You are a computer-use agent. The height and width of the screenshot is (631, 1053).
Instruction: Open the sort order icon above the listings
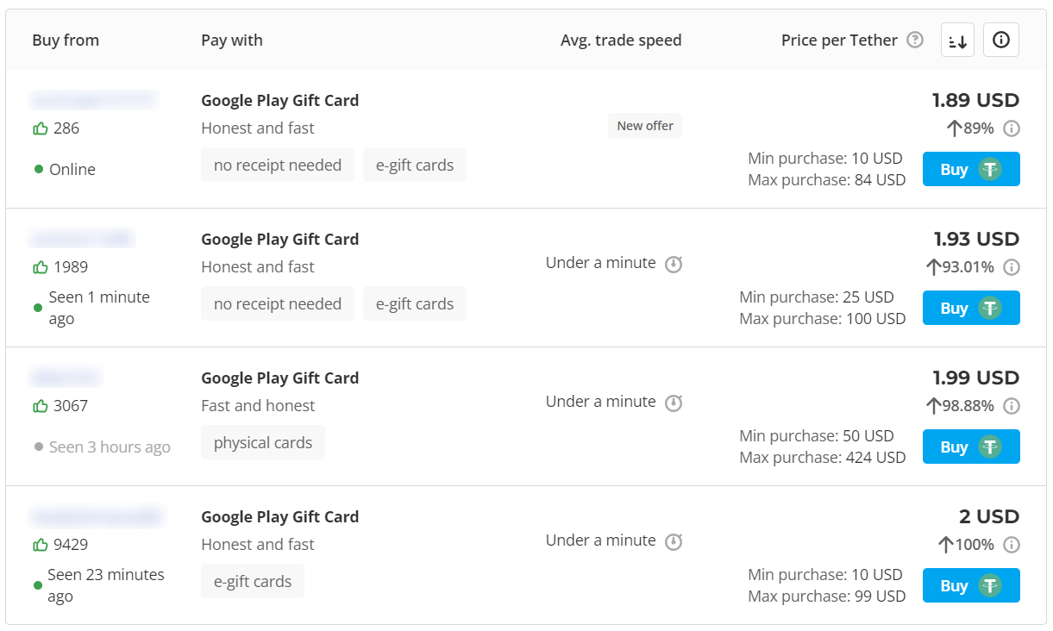pos(957,40)
